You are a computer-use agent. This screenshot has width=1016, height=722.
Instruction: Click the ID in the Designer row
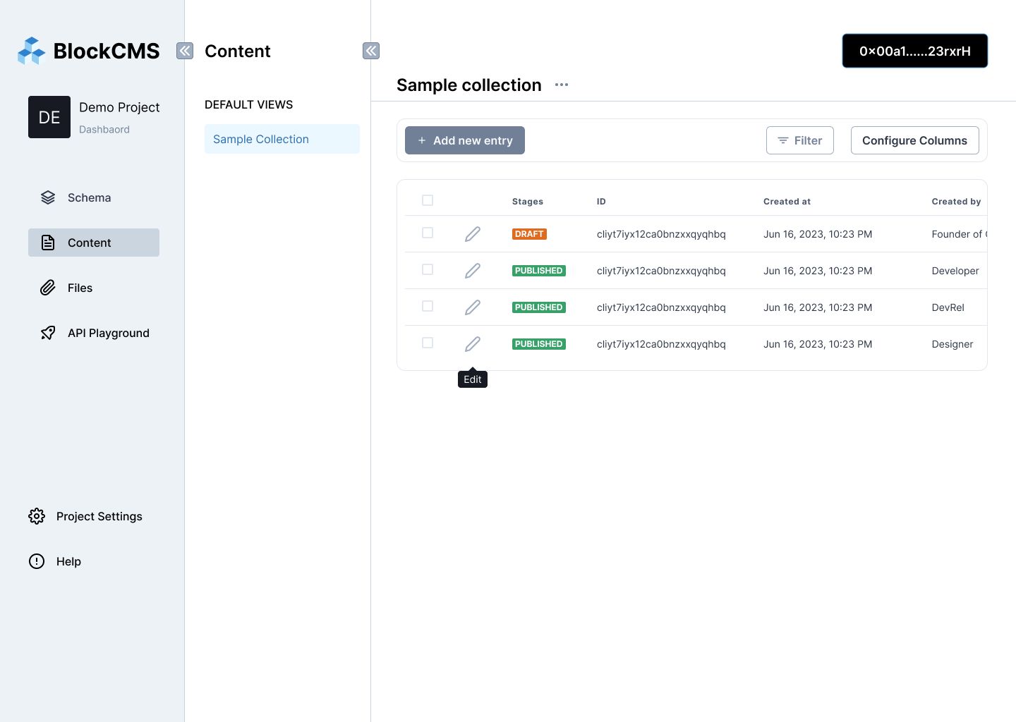[661, 344]
